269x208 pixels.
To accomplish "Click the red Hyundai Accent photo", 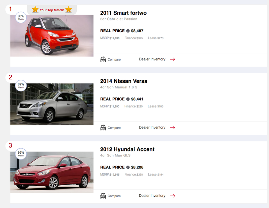I will pos(52,172).
